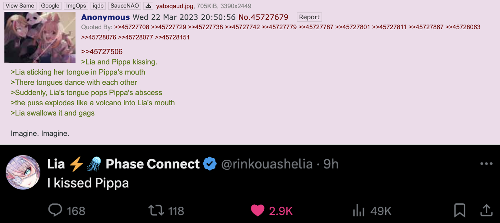Open ImgOps for the image
Image resolution: width=500 pixels, height=223 pixels.
[x=76, y=6]
